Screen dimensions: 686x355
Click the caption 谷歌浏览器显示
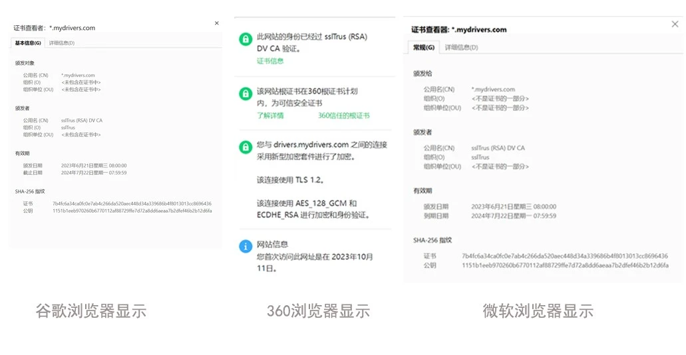click(x=91, y=311)
